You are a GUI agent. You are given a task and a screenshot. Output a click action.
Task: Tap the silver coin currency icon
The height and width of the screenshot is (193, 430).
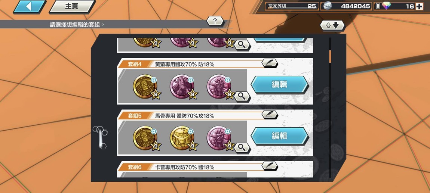click(x=327, y=6)
